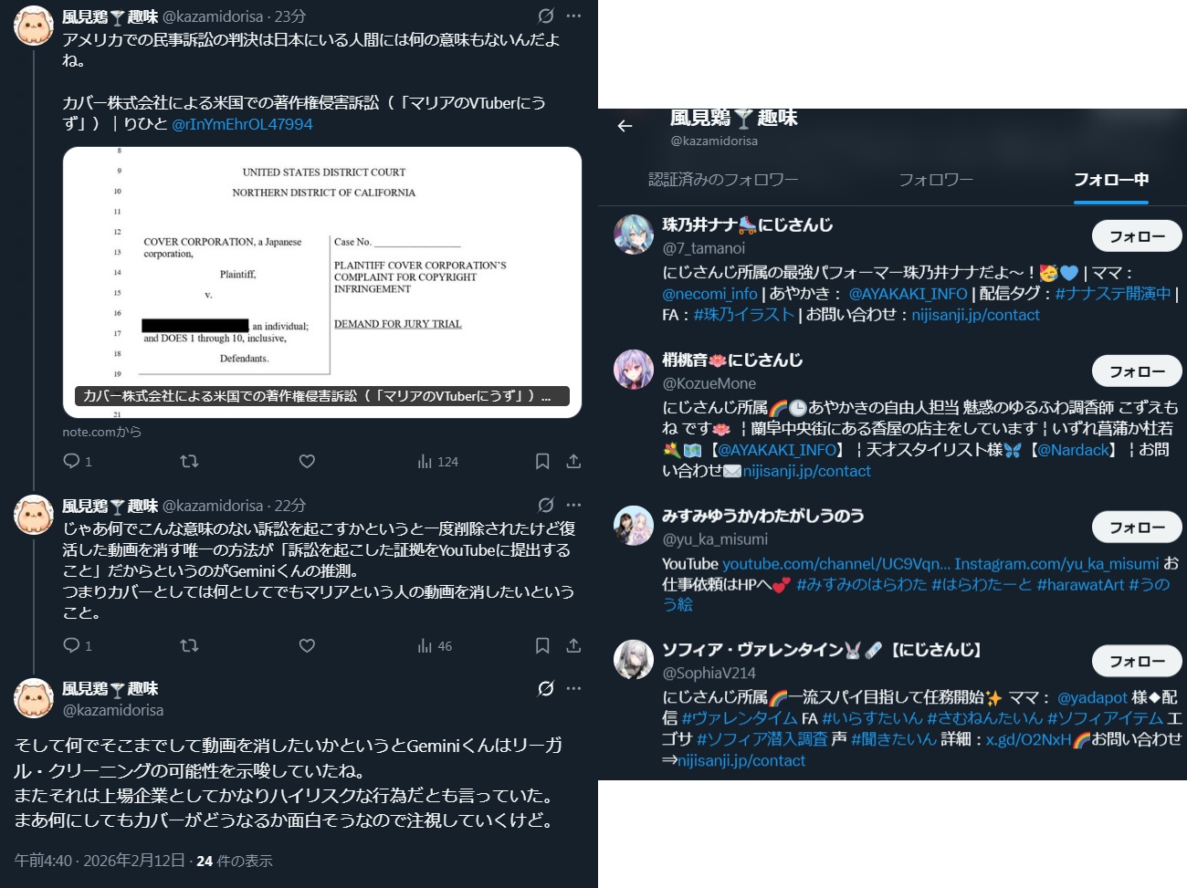Follow 珠乃井ナナ account
The height and width of the screenshot is (888, 1187).
click(x=1137, y=236)
